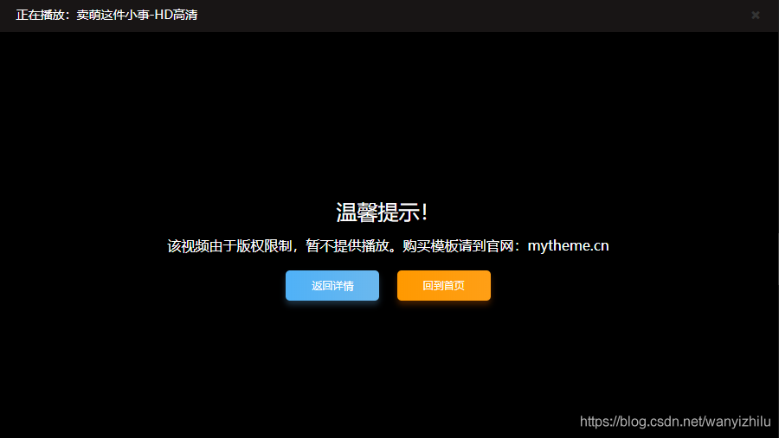The height and width of the screenshot is (438, 779).
Task: Click the gap between the two buttons
Action: (x=388, y=286)
